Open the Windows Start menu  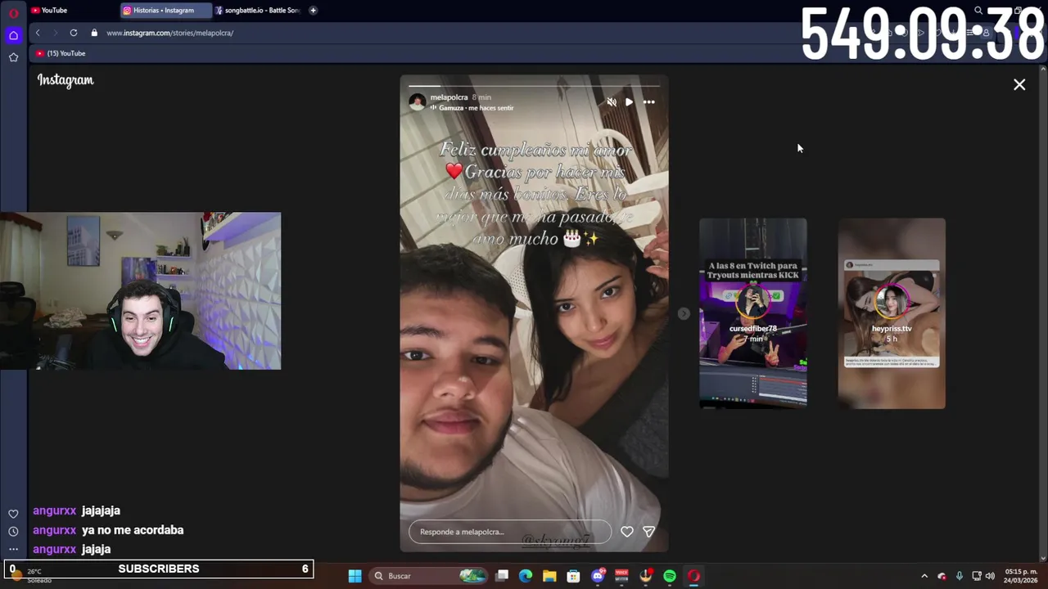[355, 576]
